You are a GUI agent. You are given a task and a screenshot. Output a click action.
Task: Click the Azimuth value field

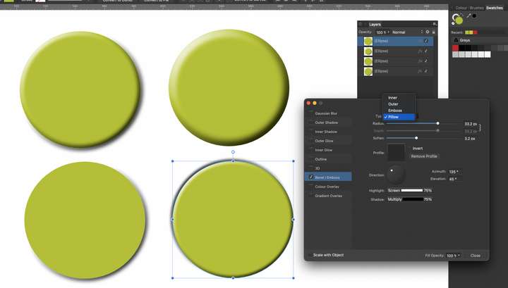(x=454, y=172)
